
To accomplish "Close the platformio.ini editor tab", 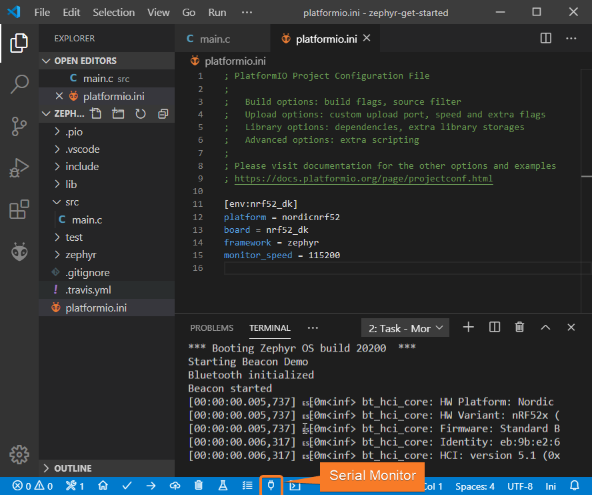I will click(x=367, y=38).
